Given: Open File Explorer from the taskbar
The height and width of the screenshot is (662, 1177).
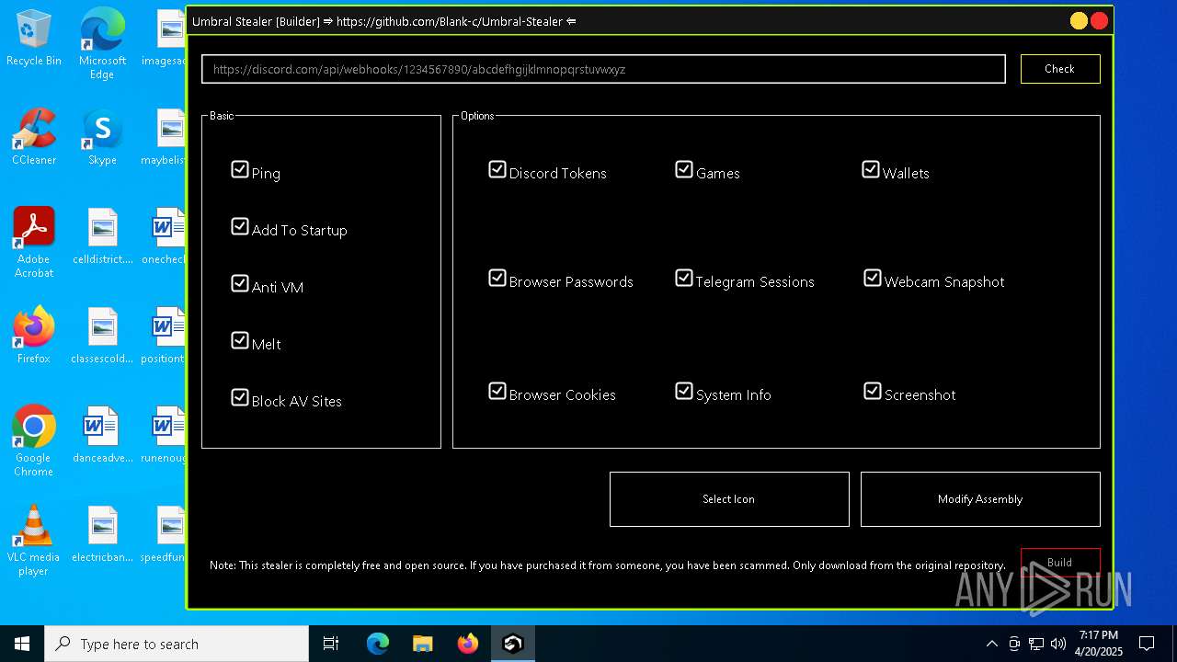Looking at the screenshot, I should click(422, 644).
